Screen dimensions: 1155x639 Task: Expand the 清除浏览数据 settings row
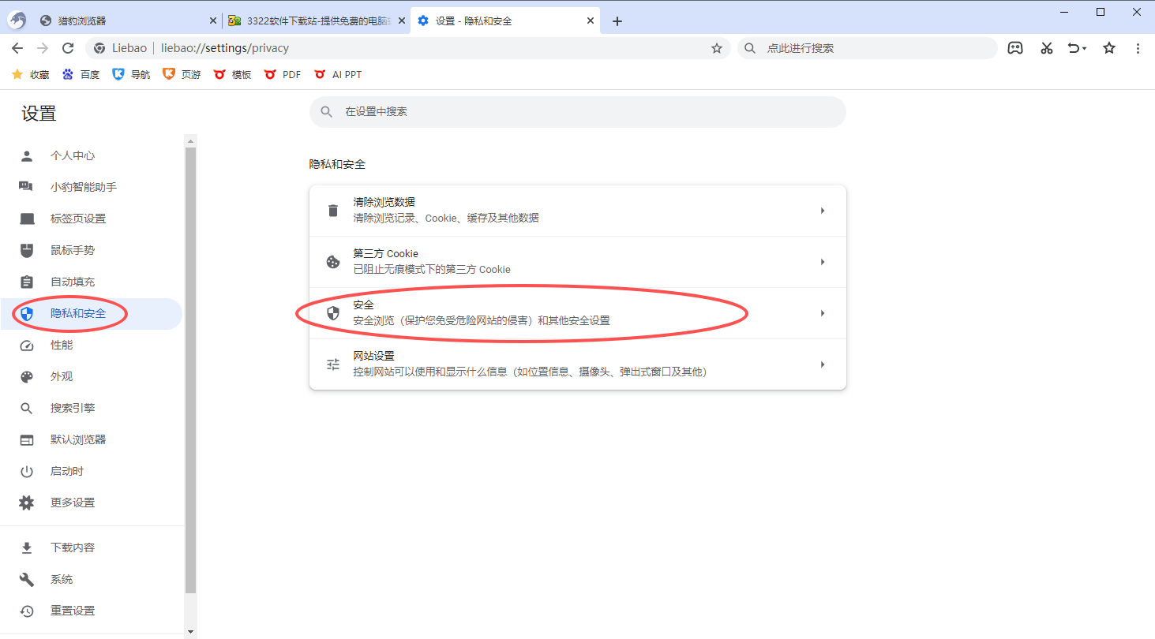click(577, 210)
